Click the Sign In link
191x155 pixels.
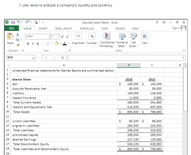(176, 28)
